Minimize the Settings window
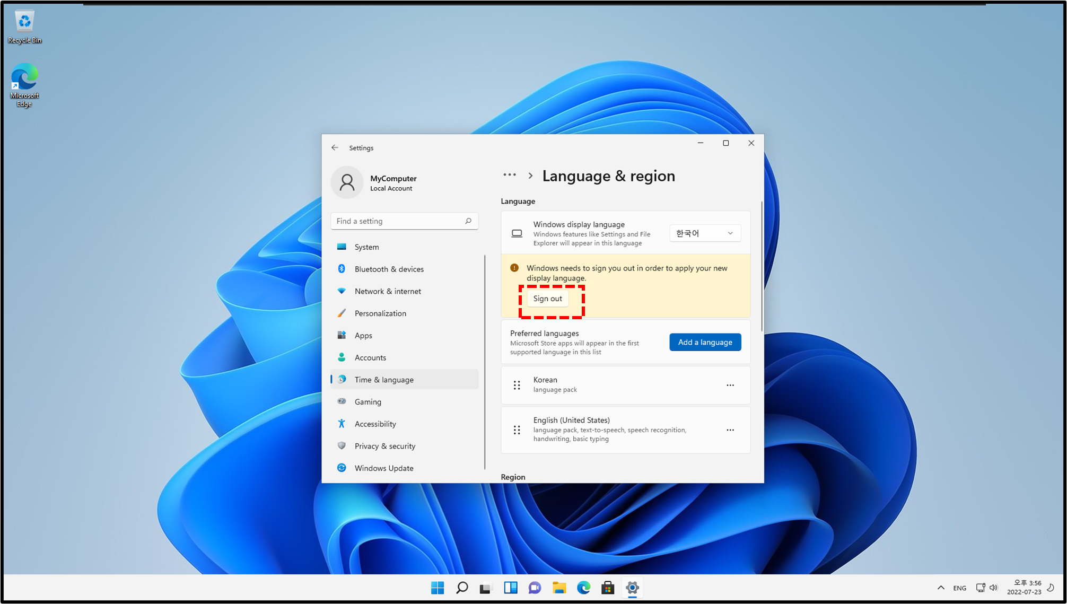Viewport: 1067px width, 604px height. pos(701,143)
